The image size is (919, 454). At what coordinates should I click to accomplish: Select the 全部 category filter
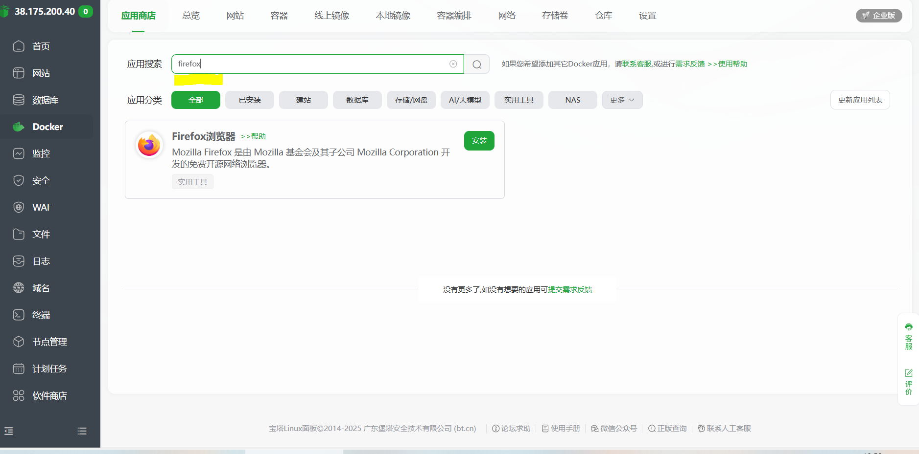[196, 100]
